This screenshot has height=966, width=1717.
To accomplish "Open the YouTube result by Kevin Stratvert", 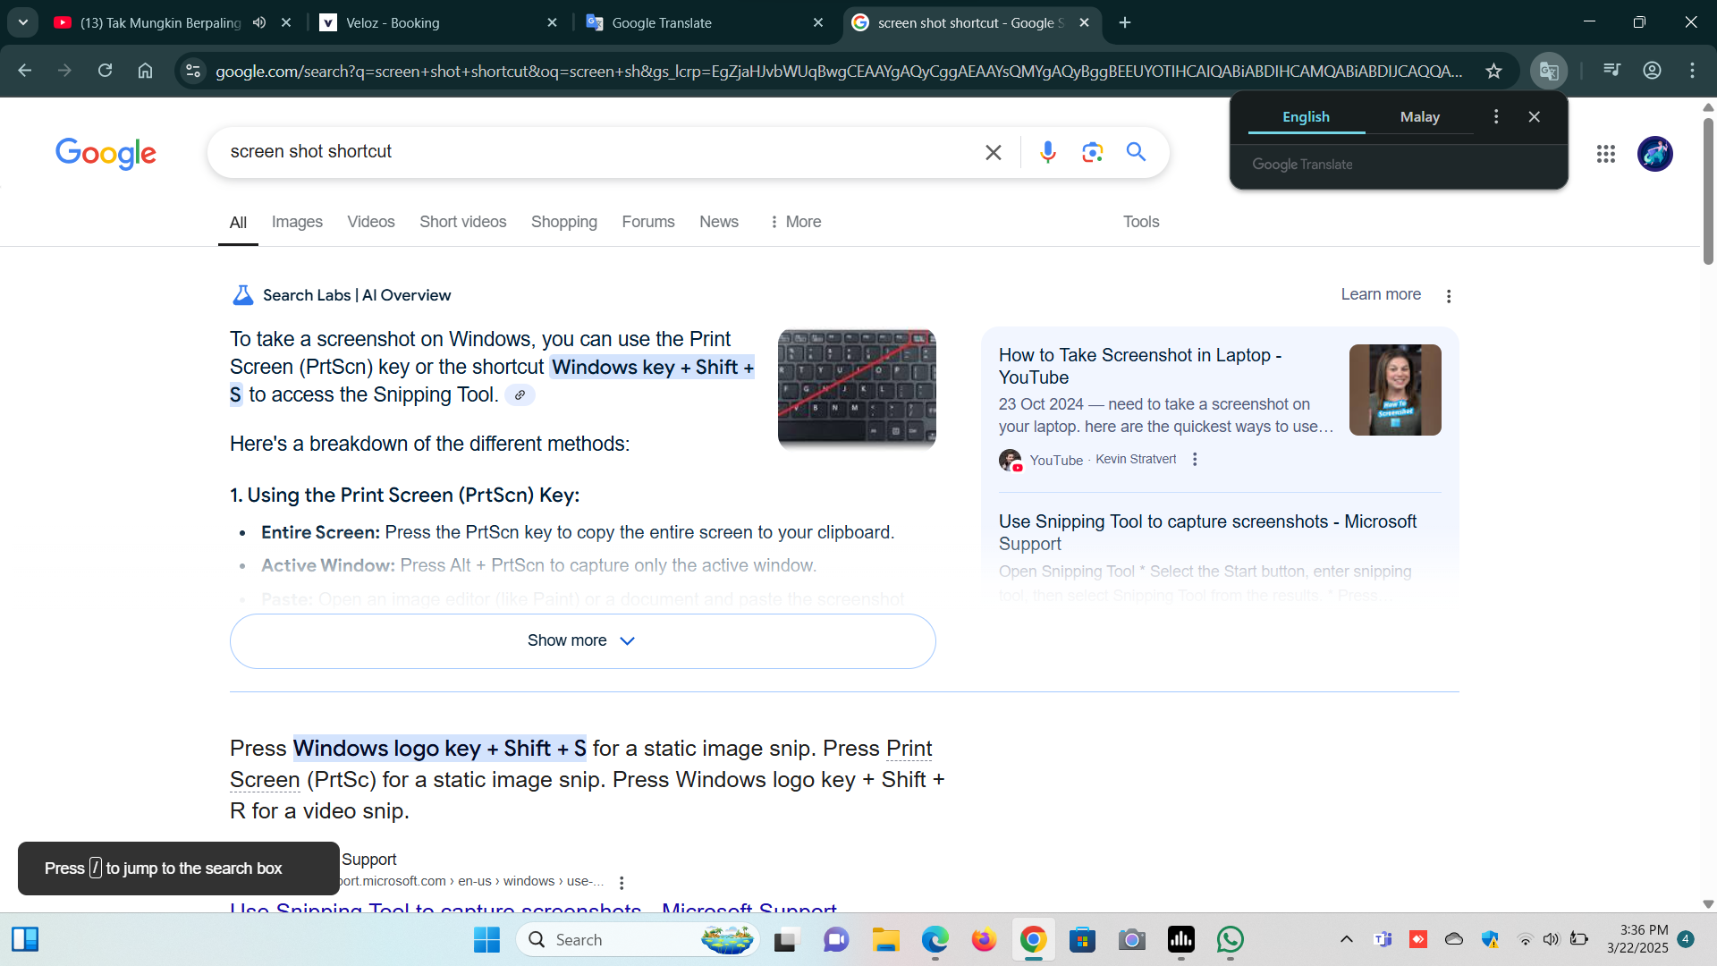I will [1140, 366].
